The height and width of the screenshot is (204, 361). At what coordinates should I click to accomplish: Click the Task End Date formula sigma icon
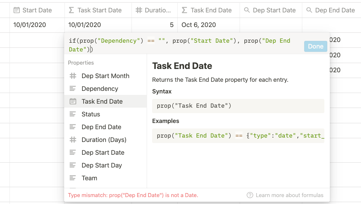click(x=184, y=10)
